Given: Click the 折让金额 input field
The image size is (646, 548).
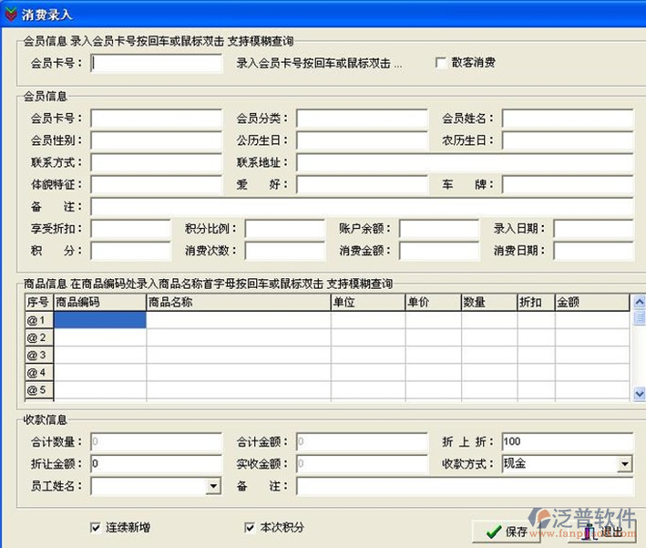Looking at the screenshot, I should coord(156,464).
